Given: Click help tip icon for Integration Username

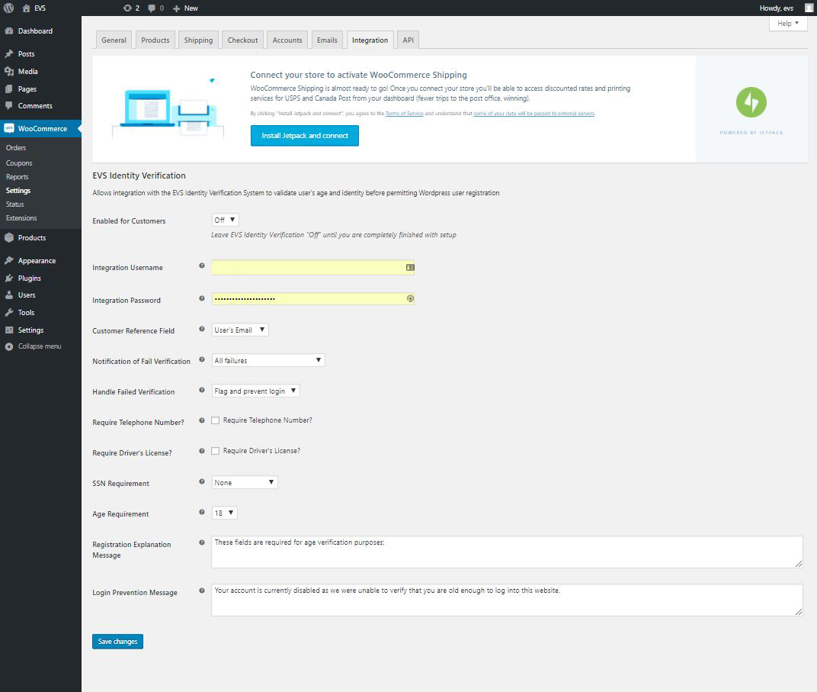Looking at the screenshot, I should (202, 266).
